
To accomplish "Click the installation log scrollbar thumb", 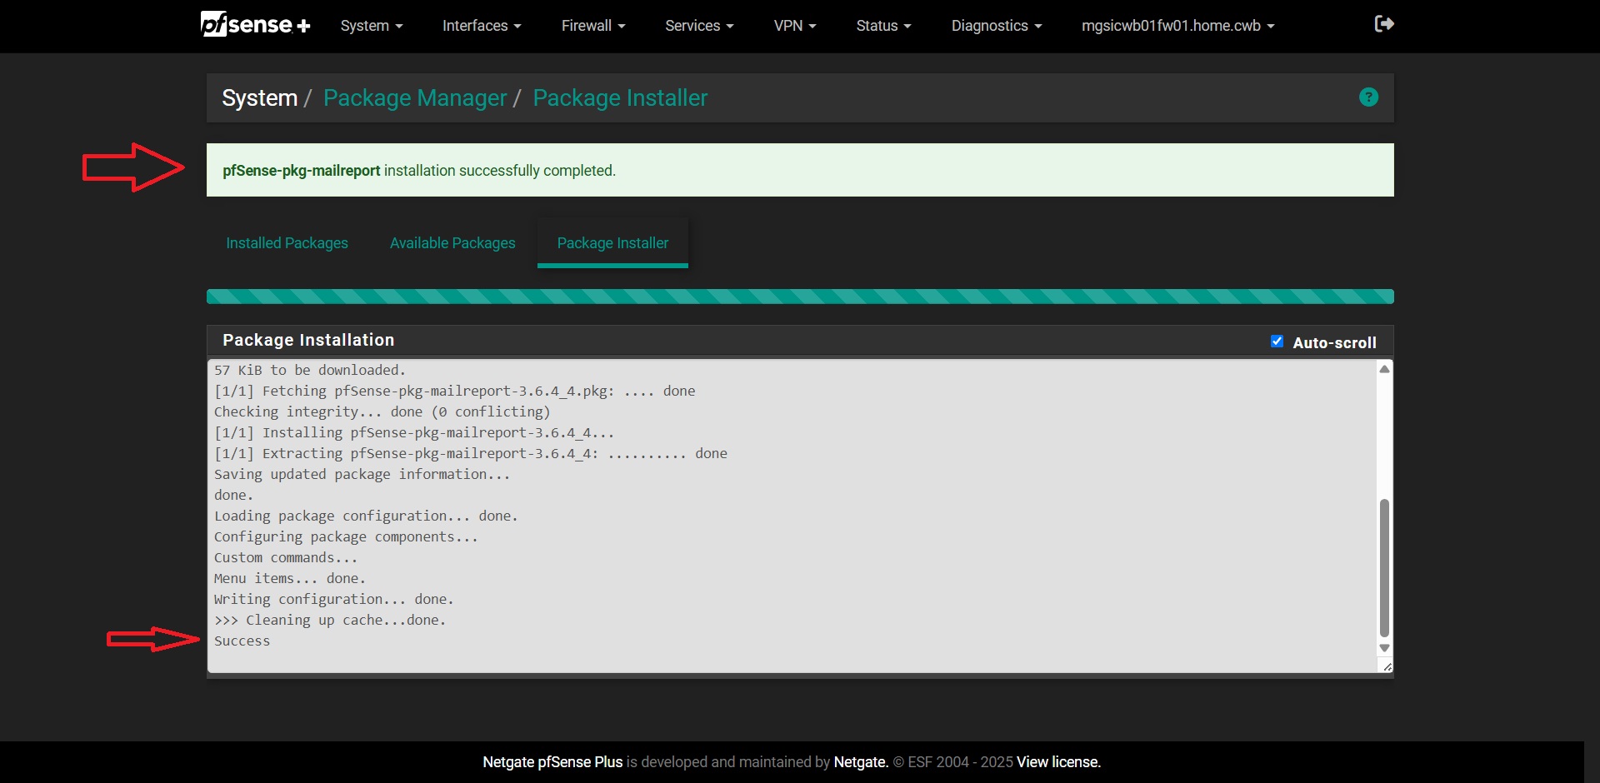I will click(x=1384, y=567).
